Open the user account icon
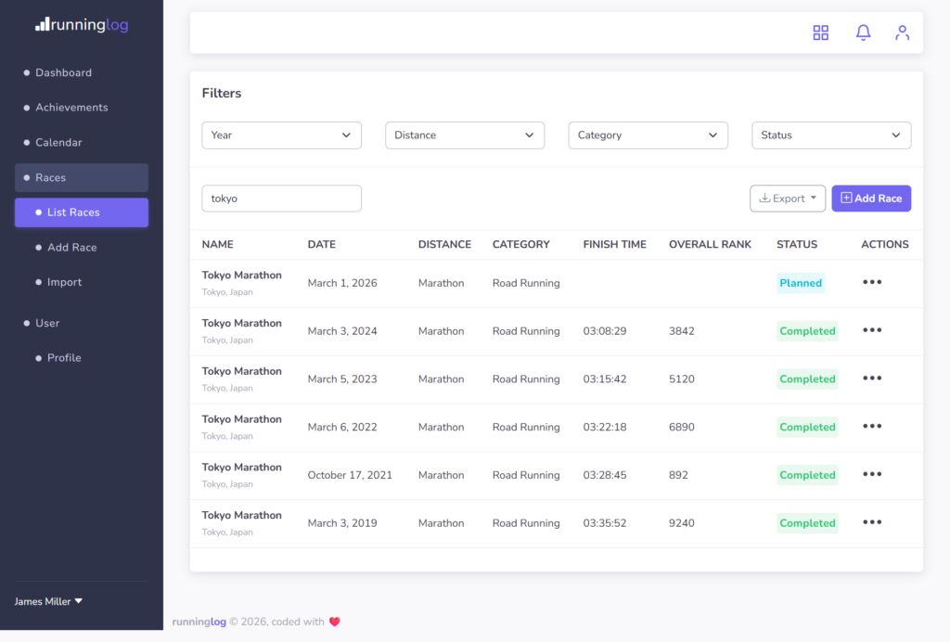The image size is (950, 642). pos(902,32)
